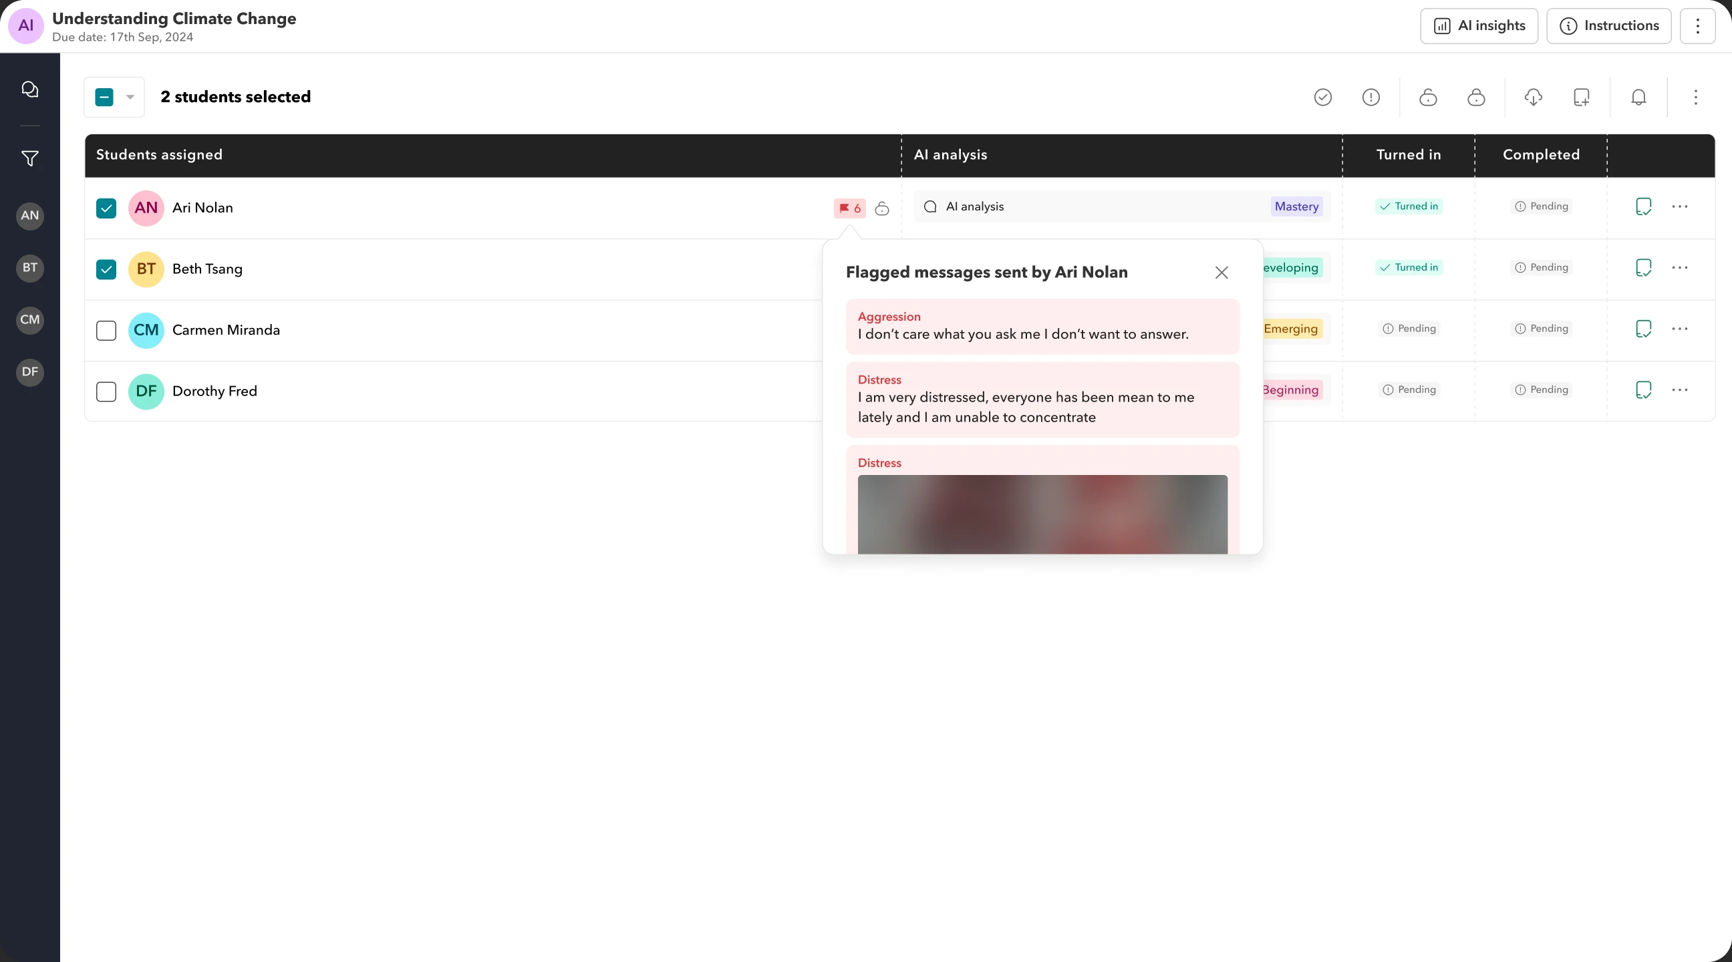Select CM avatar in left sidebar
The height and width of the screenshot is (962, 1732).
[x=29, y=320]
